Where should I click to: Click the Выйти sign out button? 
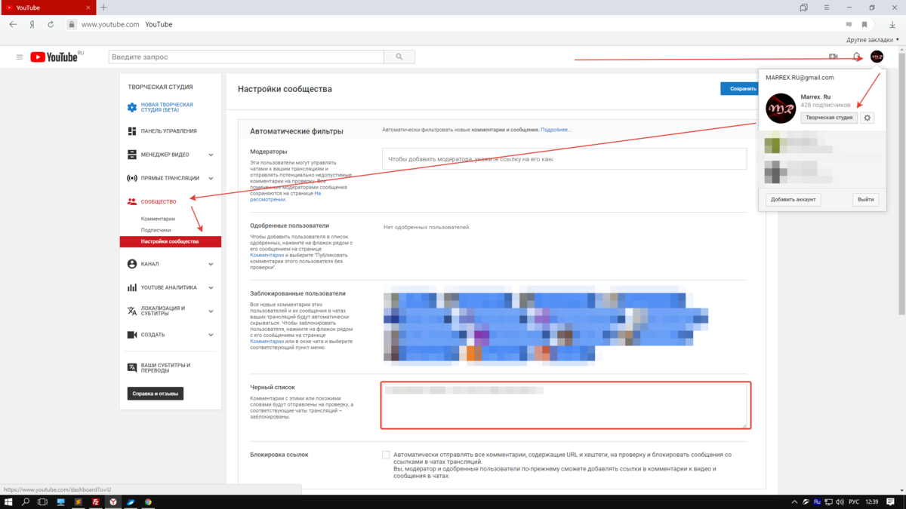click(x=866, y=200)
